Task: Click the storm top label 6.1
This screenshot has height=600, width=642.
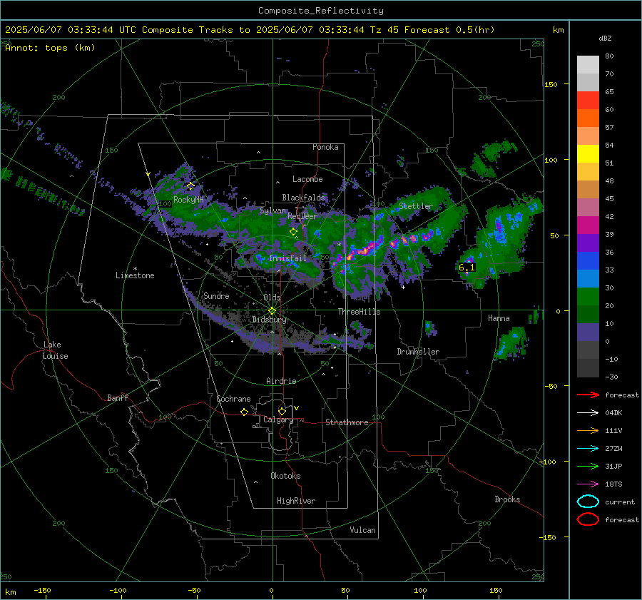Action: coord(467,268)
